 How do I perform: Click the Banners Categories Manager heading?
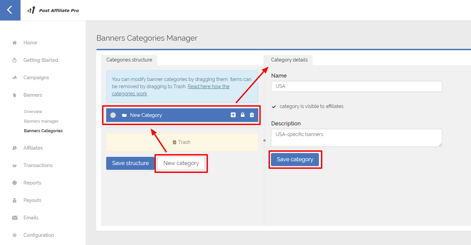coord(147,38)
